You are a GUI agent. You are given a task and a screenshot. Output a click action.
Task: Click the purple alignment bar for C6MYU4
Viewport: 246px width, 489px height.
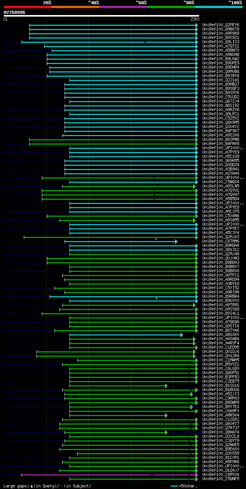coord(110,475)
